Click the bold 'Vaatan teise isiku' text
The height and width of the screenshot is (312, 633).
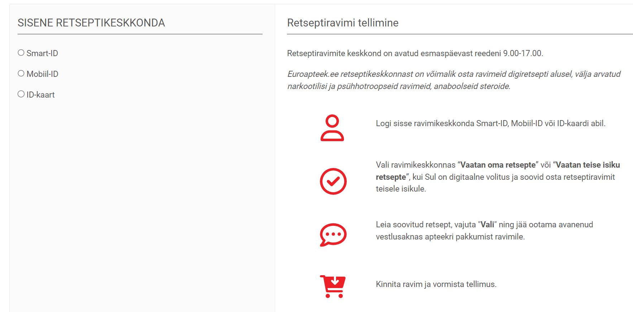tap(588, 165)
